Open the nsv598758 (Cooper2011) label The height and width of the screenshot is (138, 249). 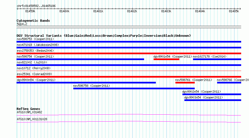[x=91, y=86]
